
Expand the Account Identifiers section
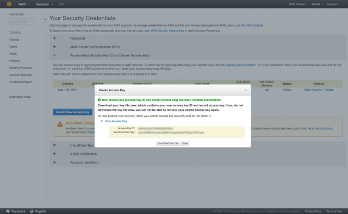tap(54, 162)
